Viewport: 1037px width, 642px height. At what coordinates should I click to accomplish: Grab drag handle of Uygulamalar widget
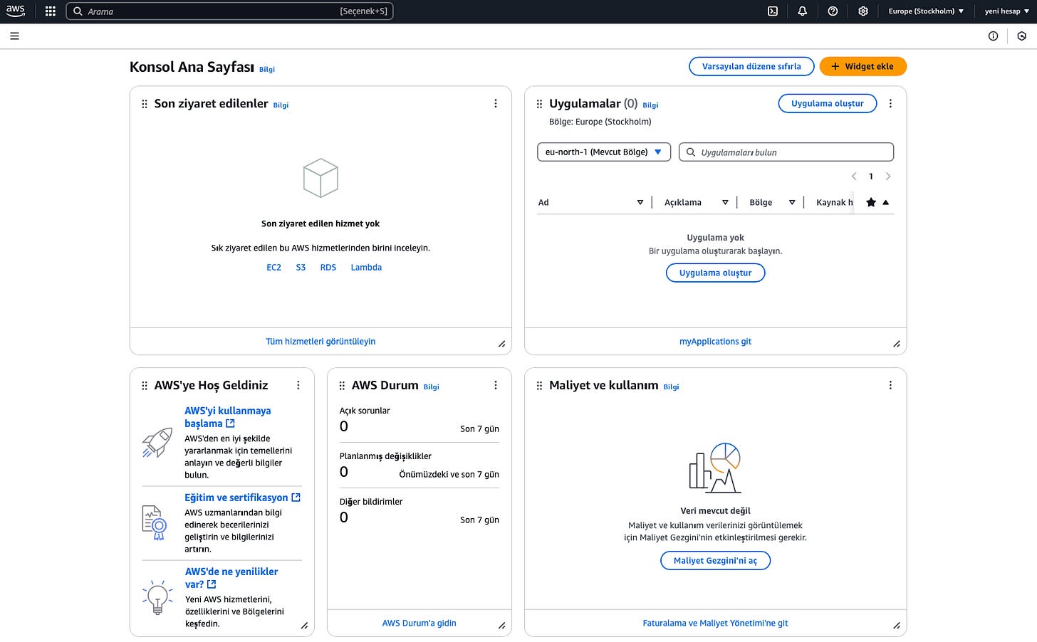pyautogui.click(x=539, y=104)
